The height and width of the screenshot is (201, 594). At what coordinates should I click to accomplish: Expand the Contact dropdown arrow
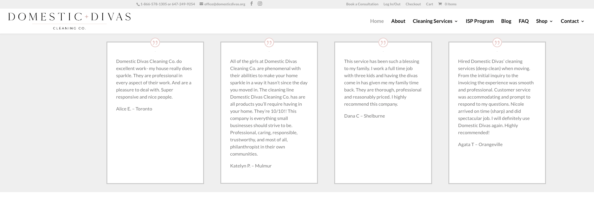[x=582, y=21]
